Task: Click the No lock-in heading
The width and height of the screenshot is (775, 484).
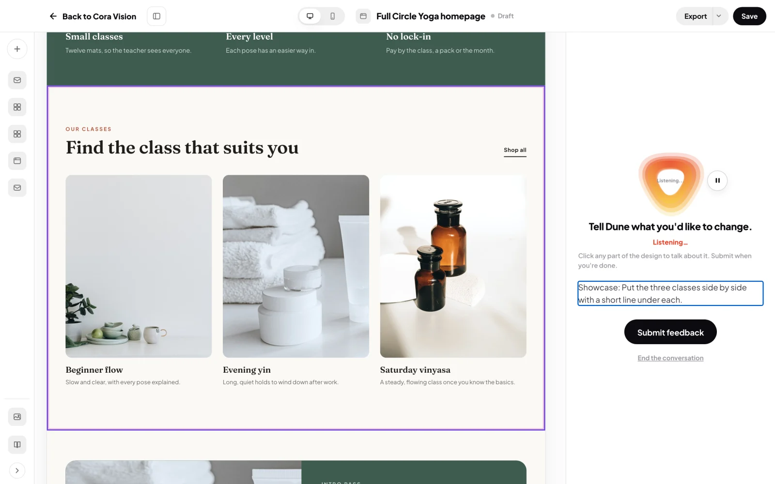Action: point(408,37)
